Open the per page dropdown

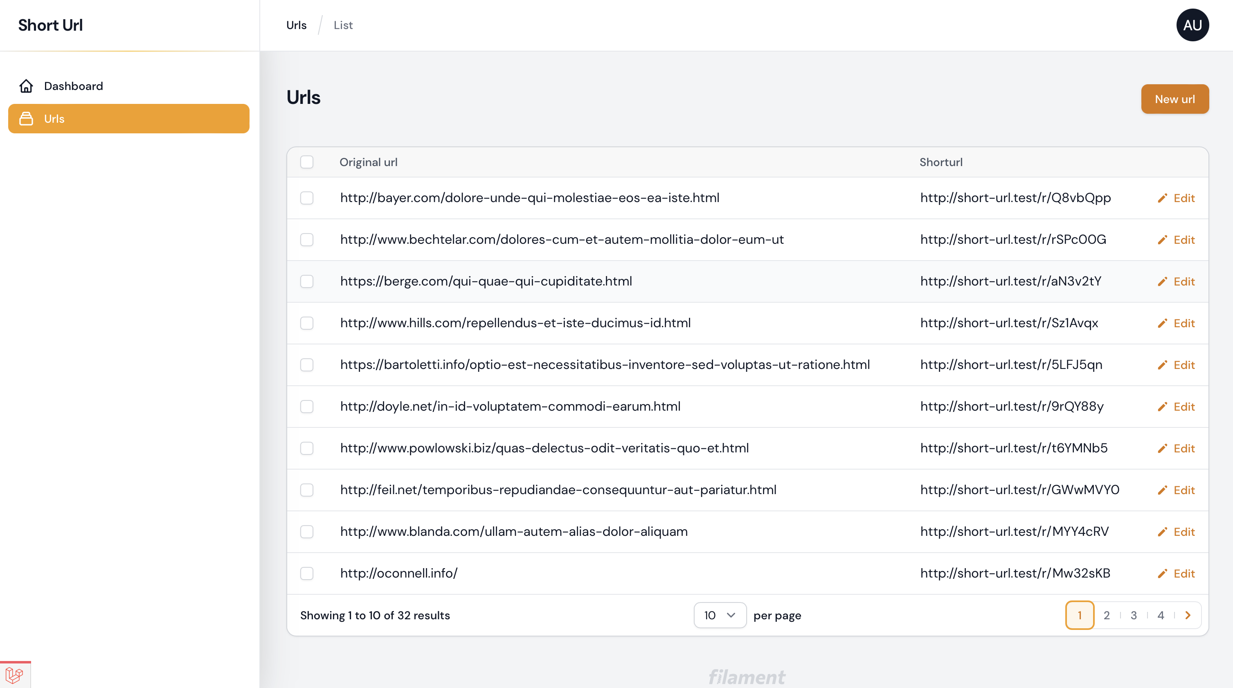[x=720, y=615]
